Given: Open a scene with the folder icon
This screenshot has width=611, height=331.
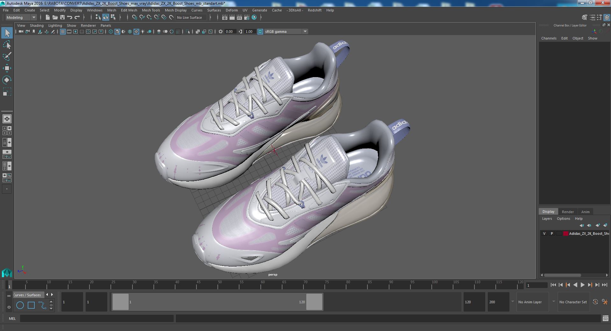Looking at the screenshot, I should (55, 18).
